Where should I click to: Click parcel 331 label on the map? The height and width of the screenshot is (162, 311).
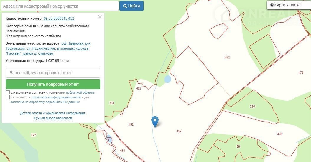click(112, 103)
